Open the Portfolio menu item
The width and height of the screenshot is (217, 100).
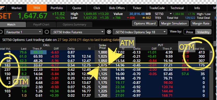[57, 8]
